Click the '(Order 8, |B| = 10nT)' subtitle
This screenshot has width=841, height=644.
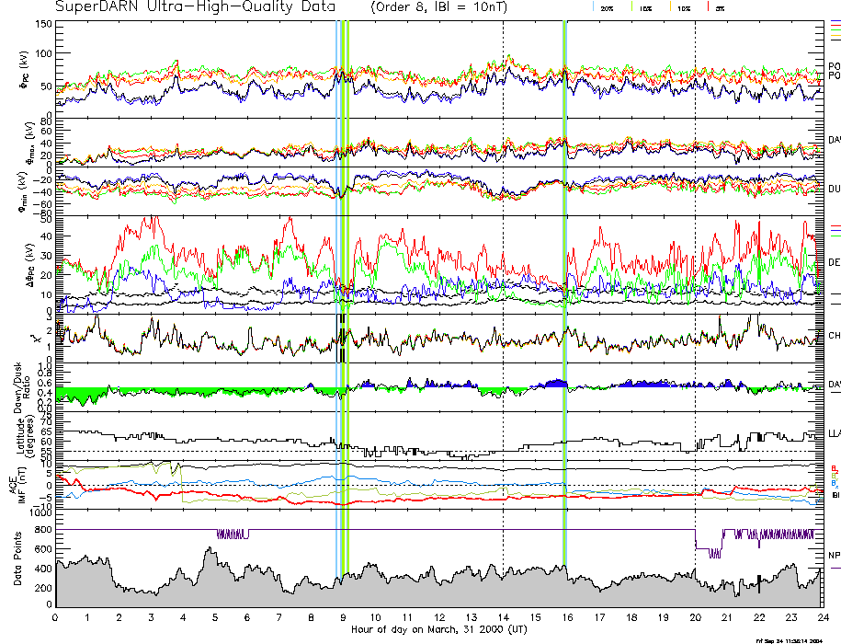[x=438, y=7]
